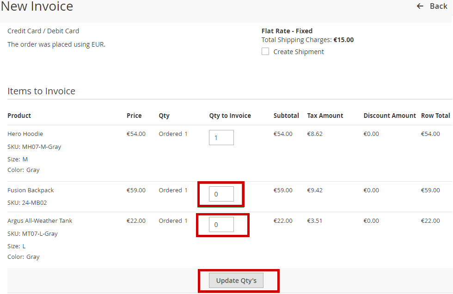This screenshot has height=294, width=453.
Task: Click the Back link text
Action: [438, 6]
